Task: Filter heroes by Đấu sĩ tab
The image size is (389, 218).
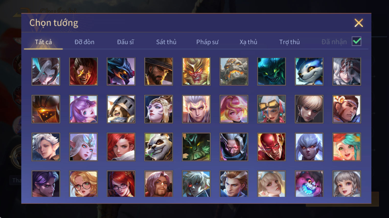Action: (x=125, y=42)
